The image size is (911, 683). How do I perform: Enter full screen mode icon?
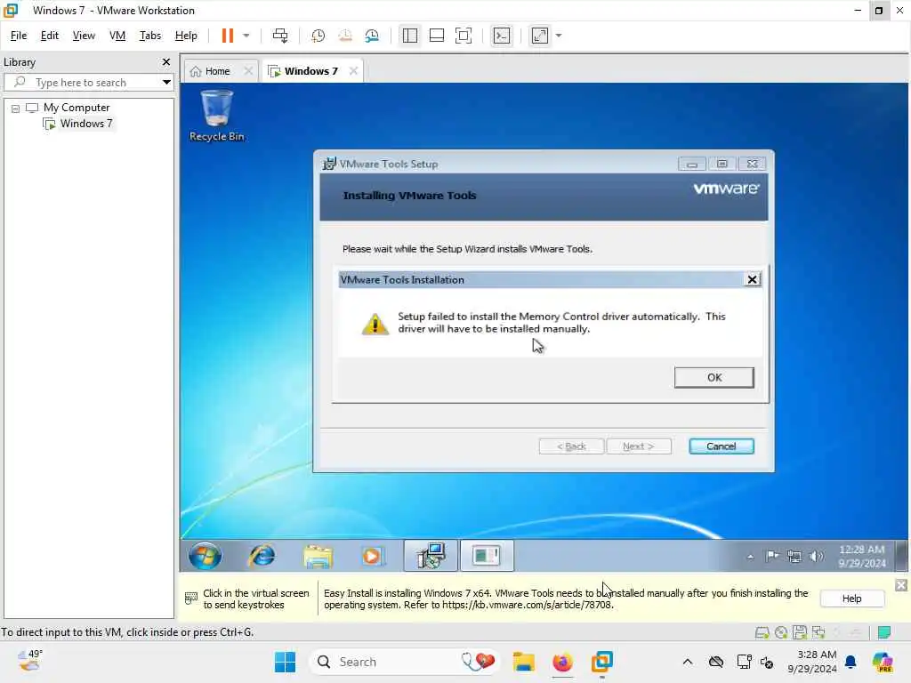point(463,36)
